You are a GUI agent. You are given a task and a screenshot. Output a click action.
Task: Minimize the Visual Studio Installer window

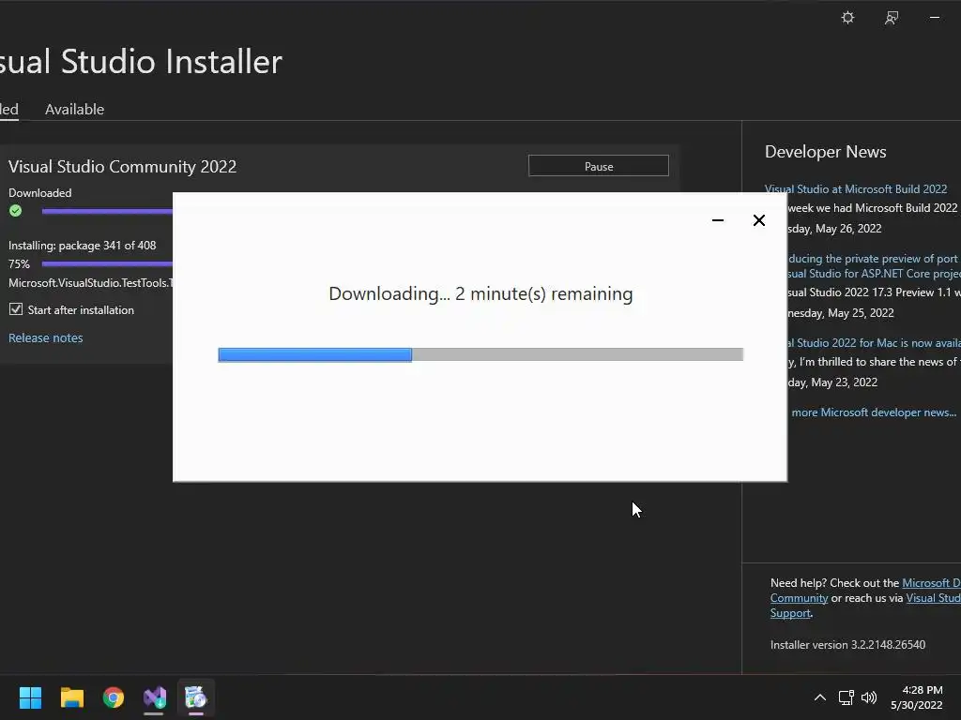pyautogui.click(x=935, y=18)
